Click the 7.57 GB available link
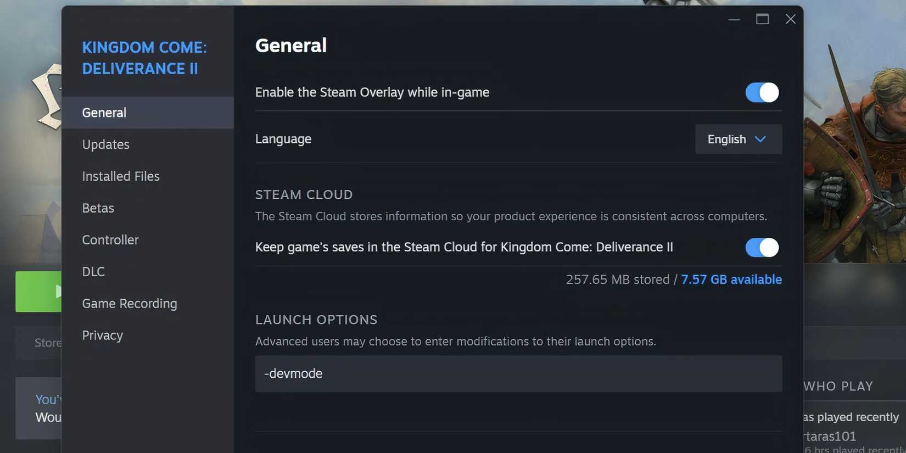Screen dimensions: 906x453 coord(731,279)
